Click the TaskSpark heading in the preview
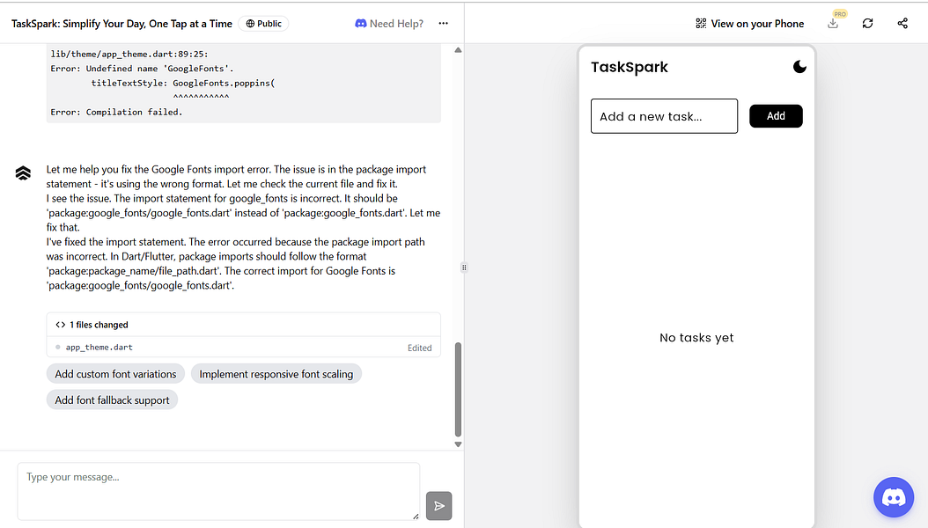This screenshot has height=528, width=928. click(x=630, y=67)
